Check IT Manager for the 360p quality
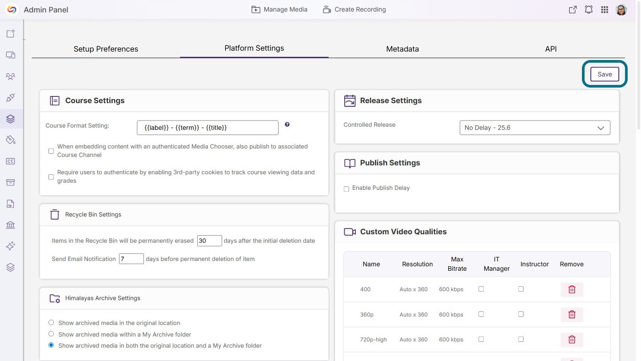Screen dimensions: 641x361 (x=481, y=314)
